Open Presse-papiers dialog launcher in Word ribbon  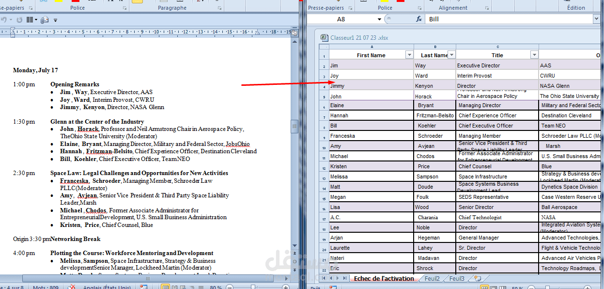click(31, 8)
